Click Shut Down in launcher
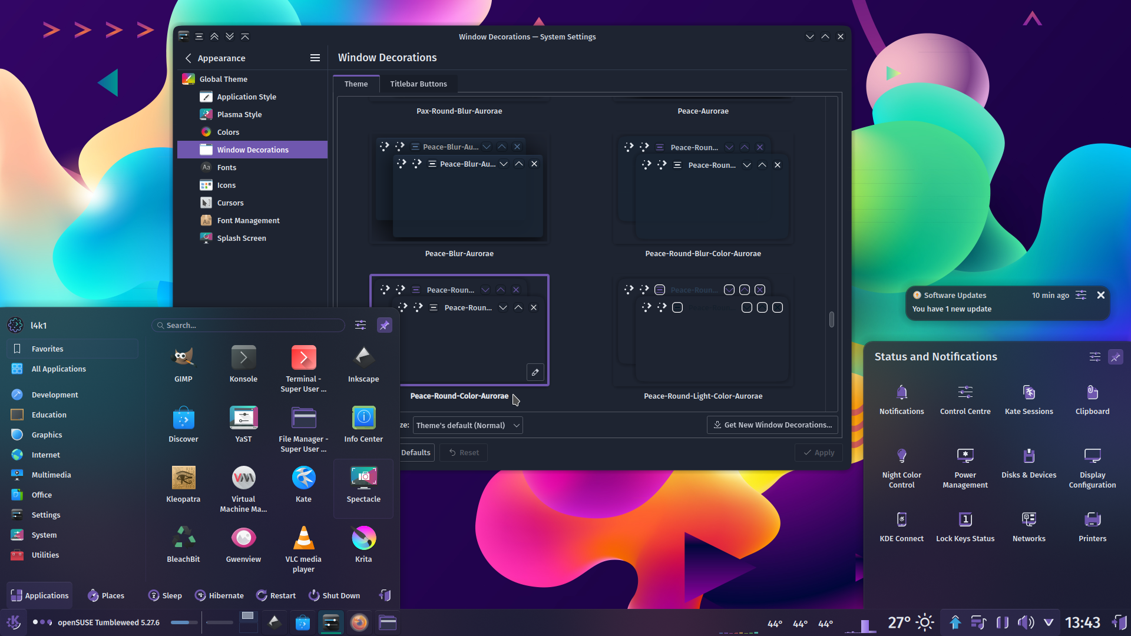Image resolution: width=1131 pixels, height=636 pixels. pyautogui.click(x=335, y=595)
